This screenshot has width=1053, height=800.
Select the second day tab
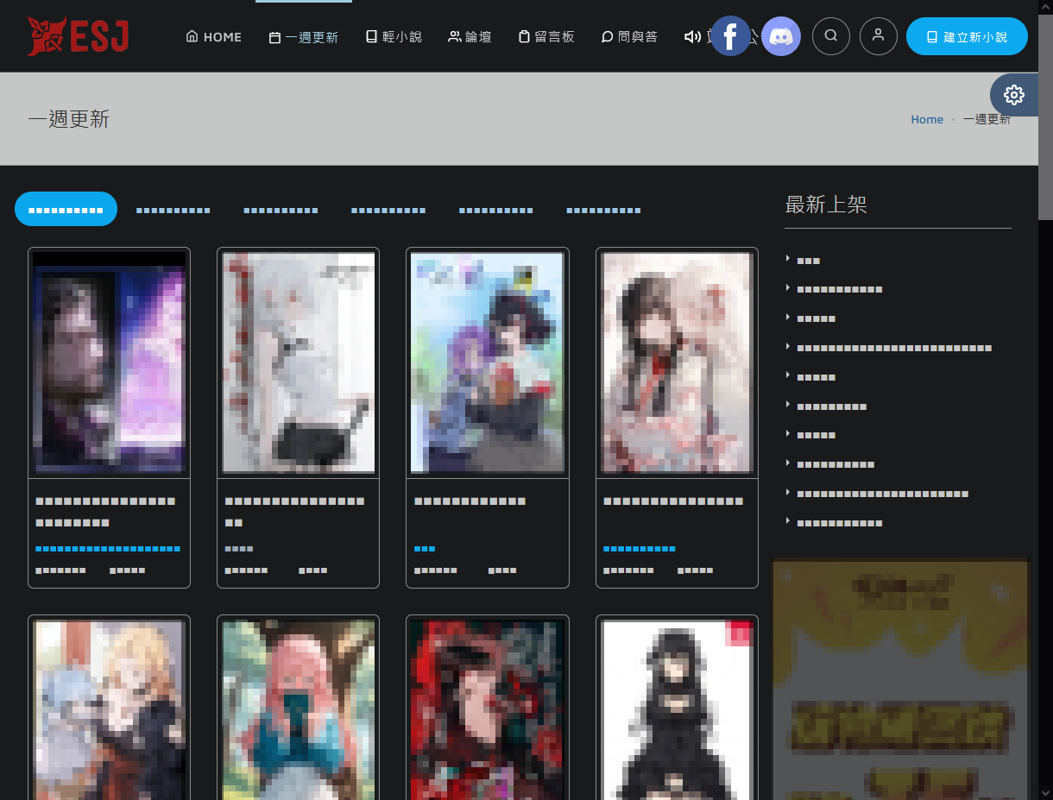pos(173,210)
